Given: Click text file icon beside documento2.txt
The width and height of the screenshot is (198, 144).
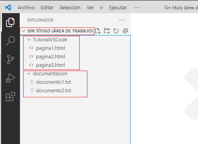Looking at the screenshot, I should 32,90.
